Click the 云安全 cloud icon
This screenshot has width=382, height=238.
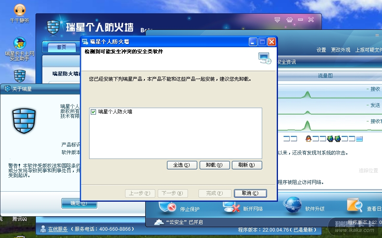click(x=159, y=222)
